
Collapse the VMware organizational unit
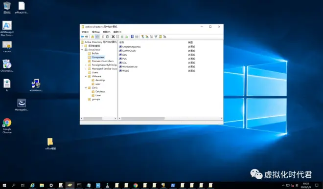[x=86, y=76]
